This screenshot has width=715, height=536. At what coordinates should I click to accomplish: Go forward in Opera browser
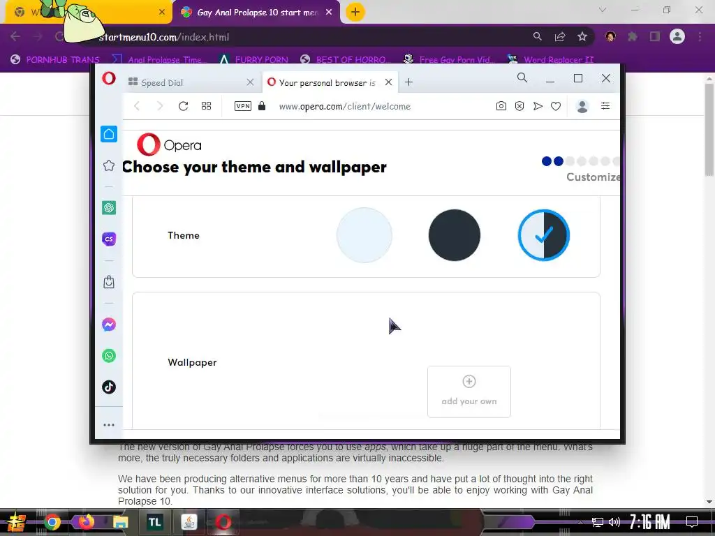pyautogui.click(x=160, y=106)
